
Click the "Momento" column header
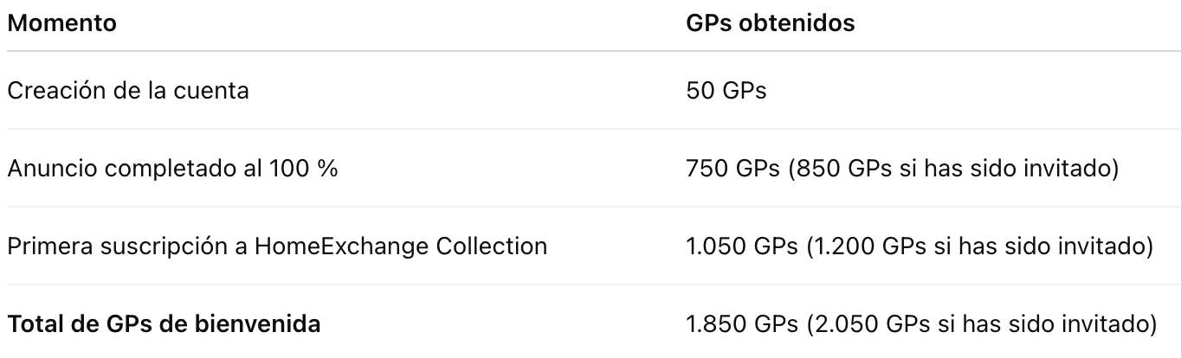(x=61, y=23)
